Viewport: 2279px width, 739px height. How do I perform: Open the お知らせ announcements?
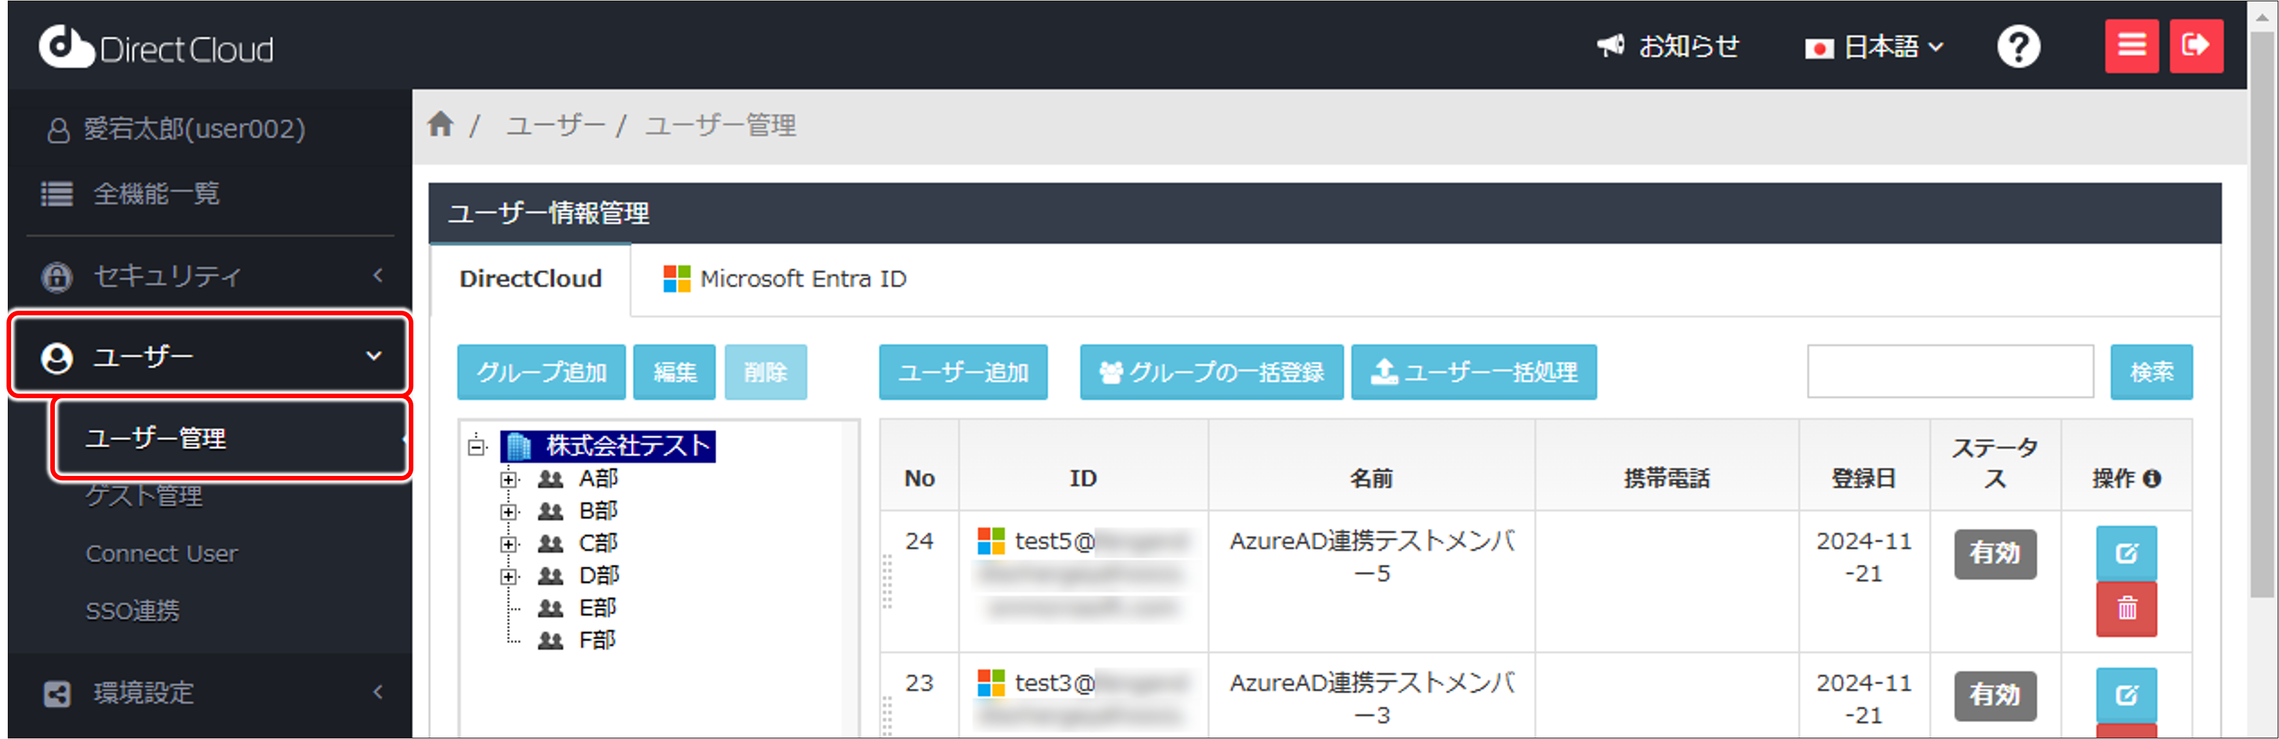click(1668, 46)
